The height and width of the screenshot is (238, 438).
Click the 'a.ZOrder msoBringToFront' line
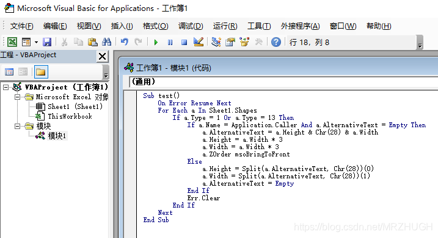[x=246, y=154]
